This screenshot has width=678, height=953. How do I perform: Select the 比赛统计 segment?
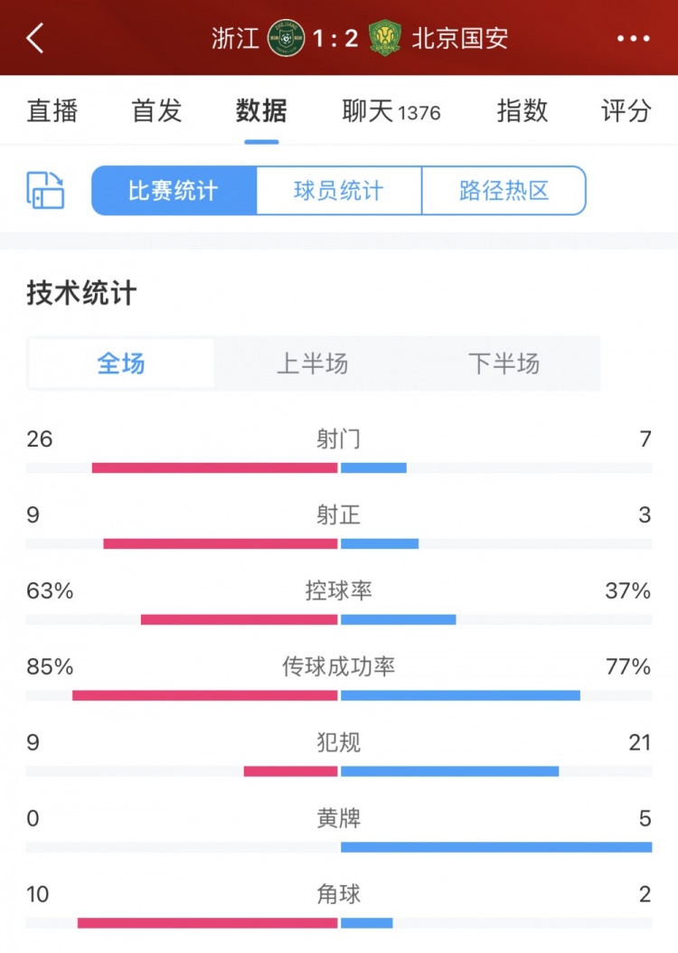[x=174, y=190]
